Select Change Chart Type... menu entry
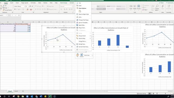The height and width of the screenshot is (98, 174). [83, 20]
